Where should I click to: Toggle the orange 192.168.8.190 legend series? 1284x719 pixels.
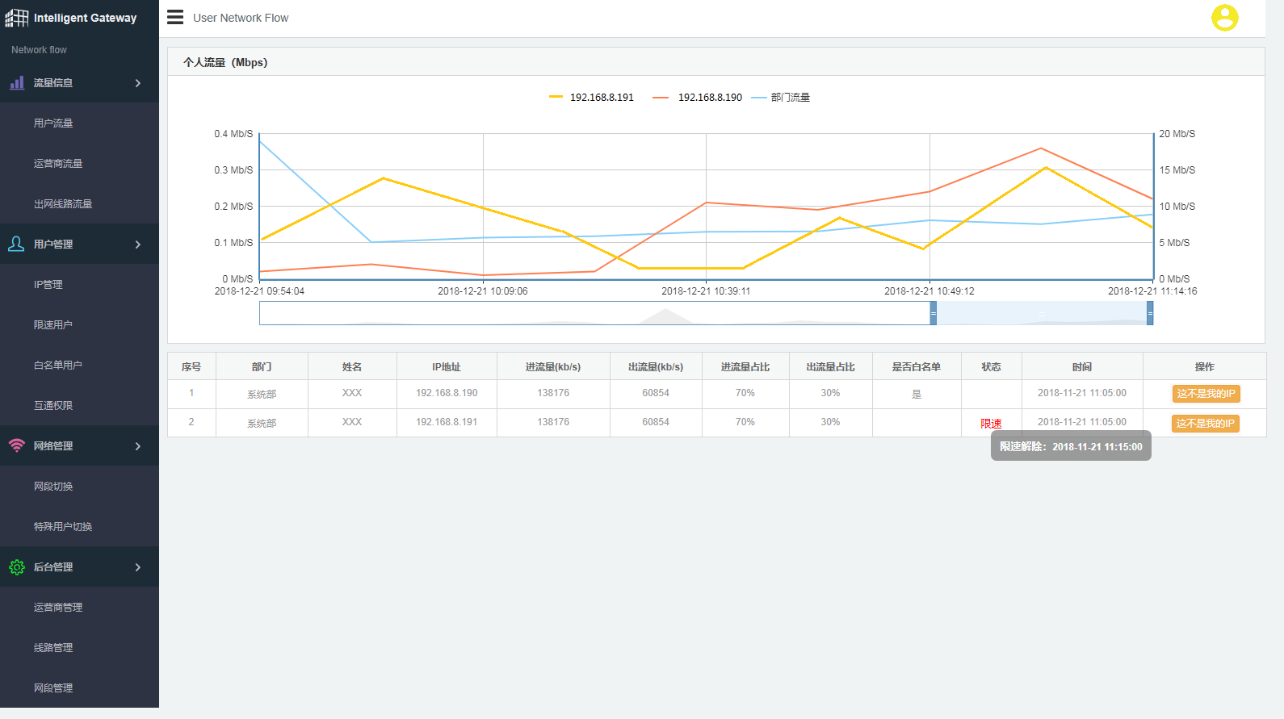click(x=698, y=97)
